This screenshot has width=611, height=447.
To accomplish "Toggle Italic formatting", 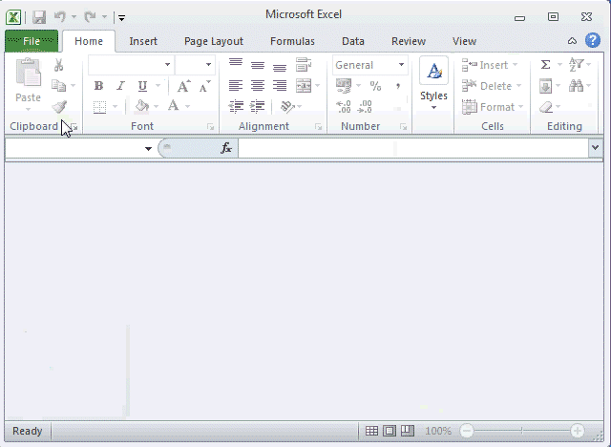I will [120, 86].
